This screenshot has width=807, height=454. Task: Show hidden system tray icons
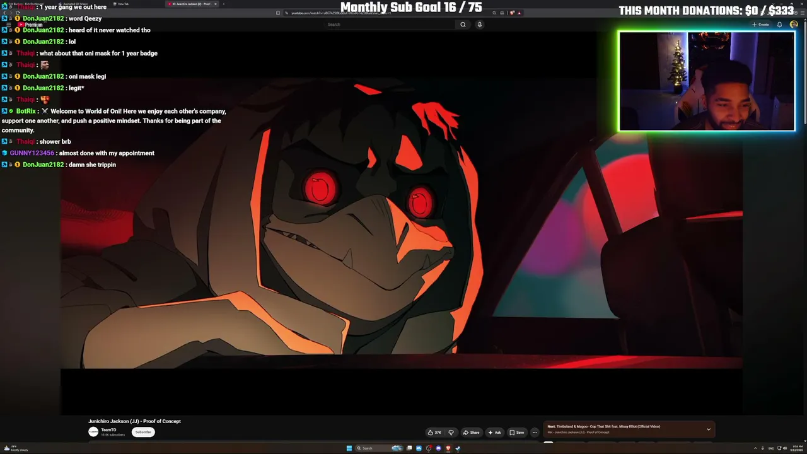point(755,448)
